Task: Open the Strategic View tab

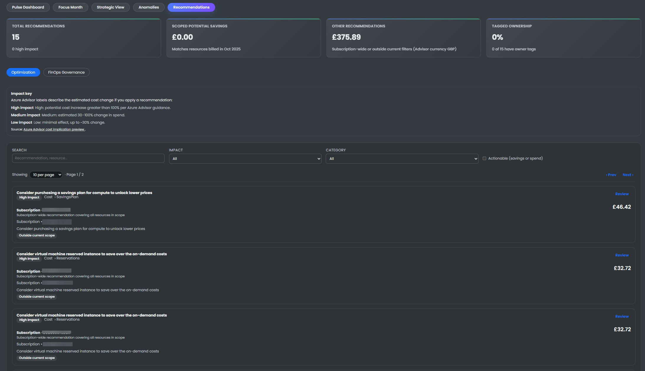Action: pyautogui.click(x=110, y=7)
